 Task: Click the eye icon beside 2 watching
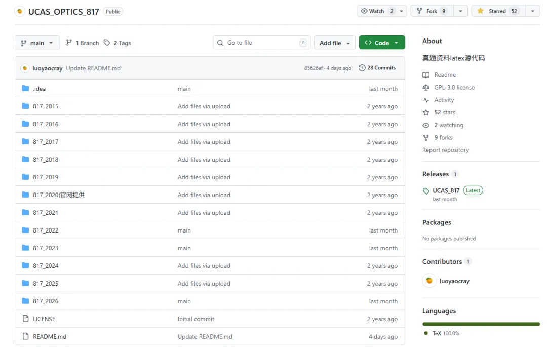(x=426, y=125)
